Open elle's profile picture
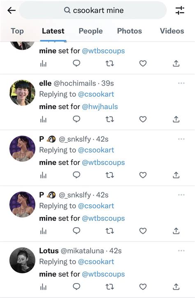Screen dimensions: 195x298 pyautogui.click(x=22, y=93)
